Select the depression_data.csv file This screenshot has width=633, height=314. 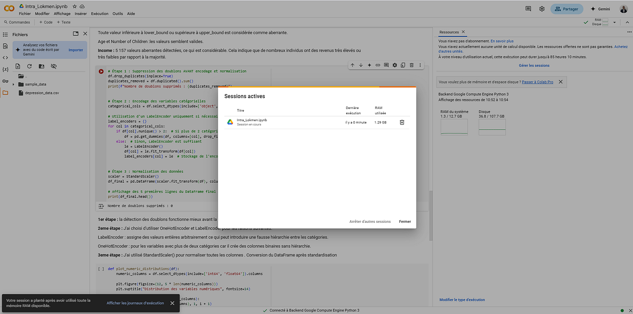(38, 93)
